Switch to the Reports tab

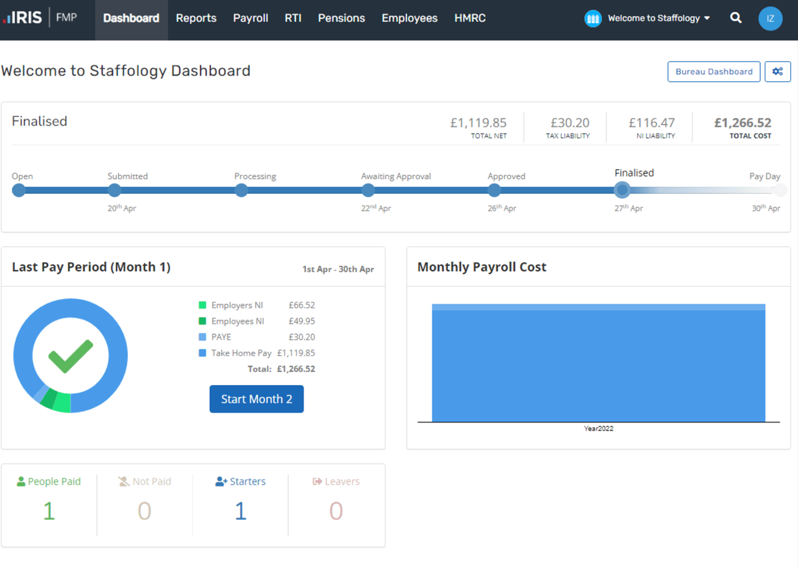click(x=196, y=18)
